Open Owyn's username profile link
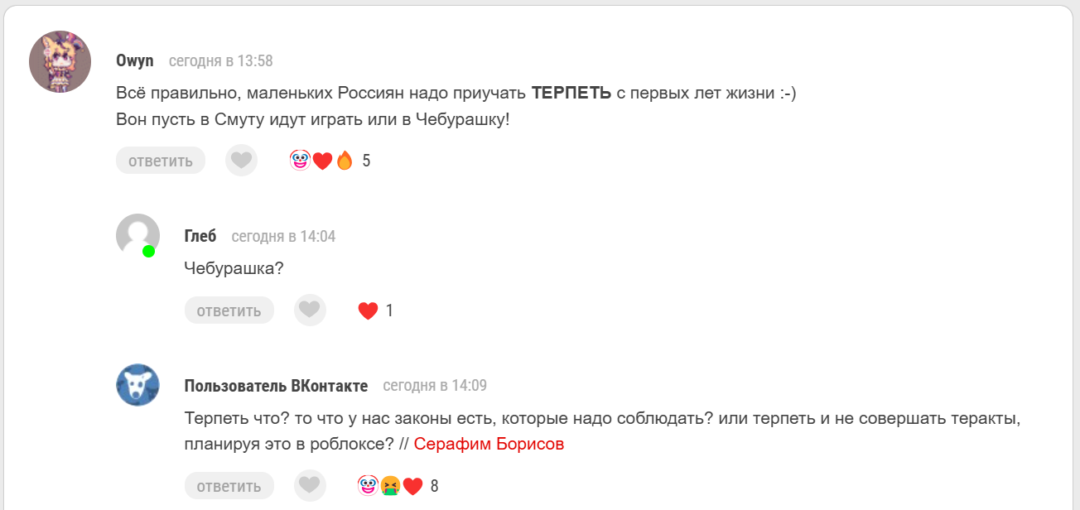Image resolution: width=1080 pixels, height=510 pixels. coord(135,61)
